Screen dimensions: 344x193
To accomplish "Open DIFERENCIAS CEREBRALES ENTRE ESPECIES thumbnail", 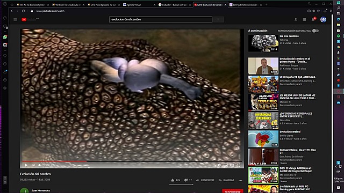I will pos(263,121).
